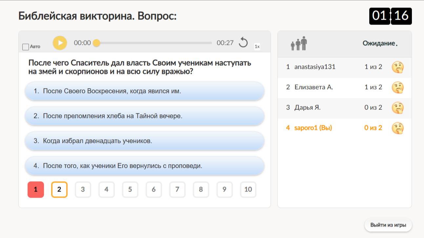Go to question 3 marker

pos(83,189)
